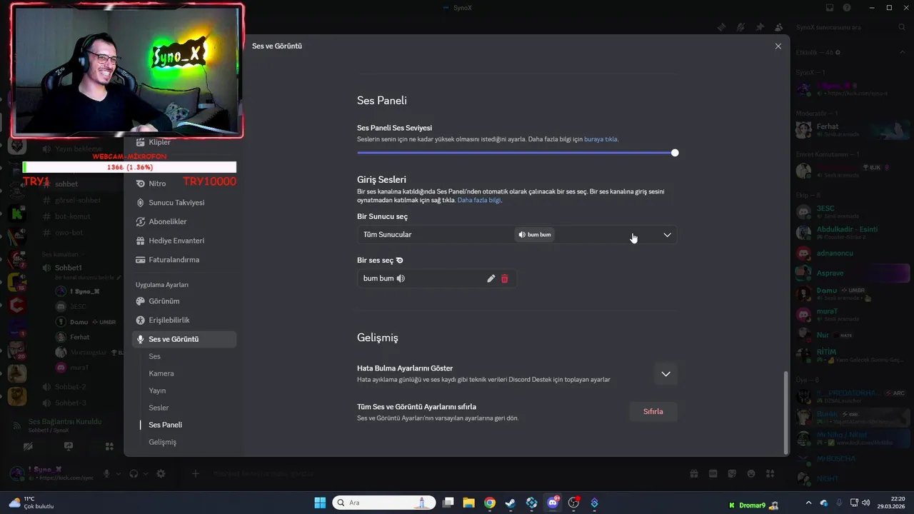Open Google Chrome from the taskbar

(489, 503)
